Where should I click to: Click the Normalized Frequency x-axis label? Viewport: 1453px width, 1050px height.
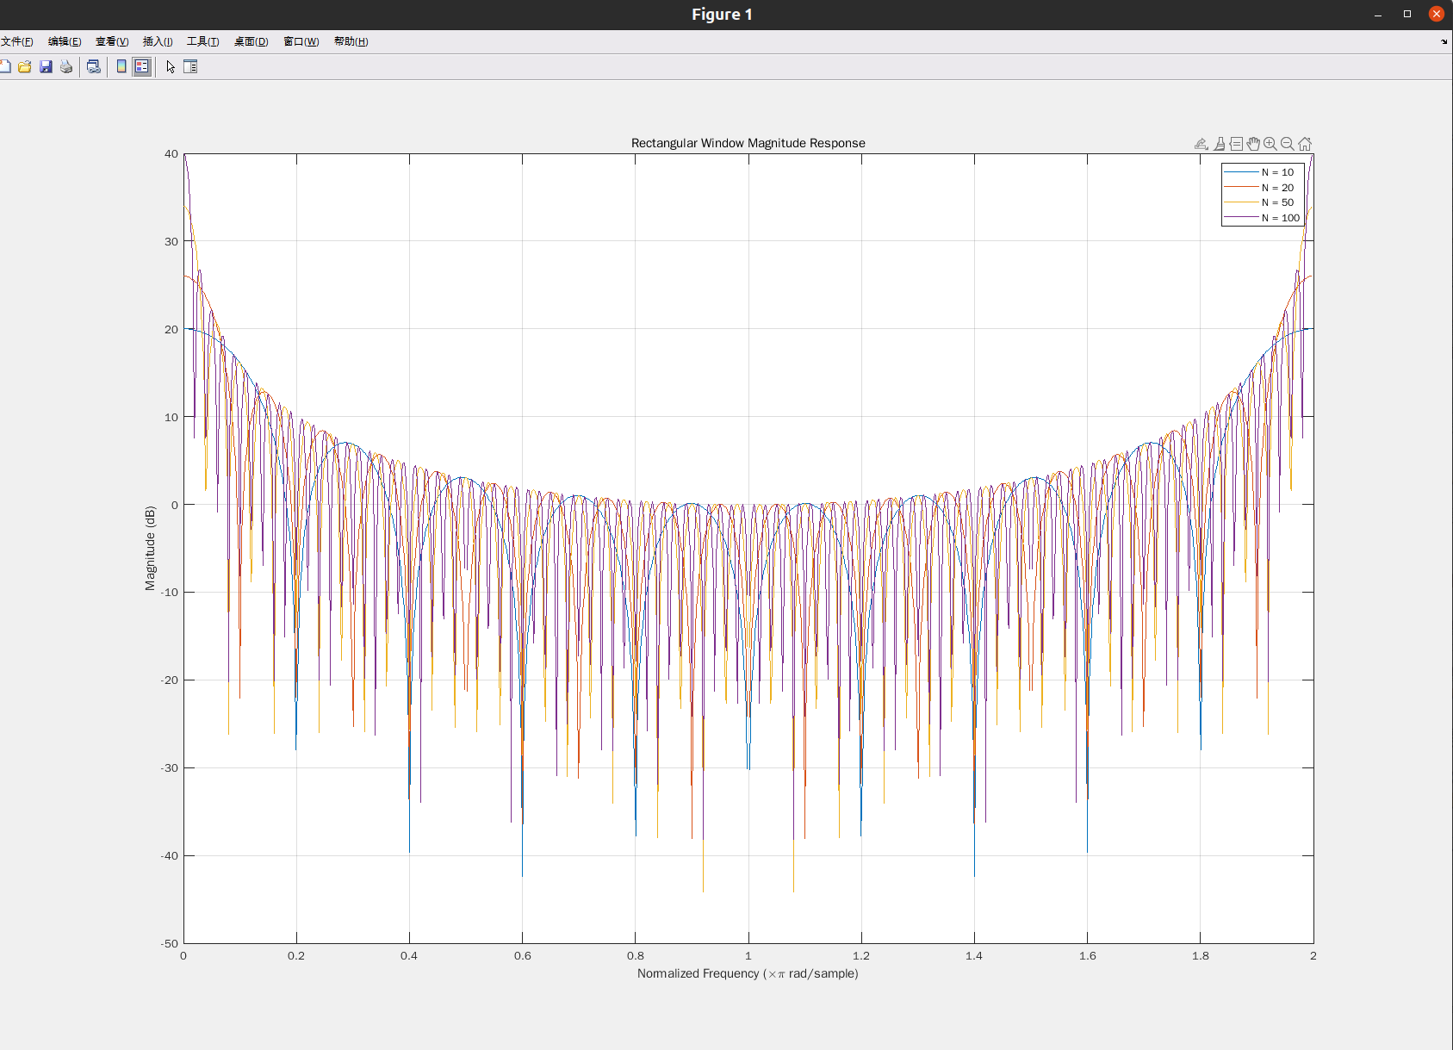(x=748, y=973)
